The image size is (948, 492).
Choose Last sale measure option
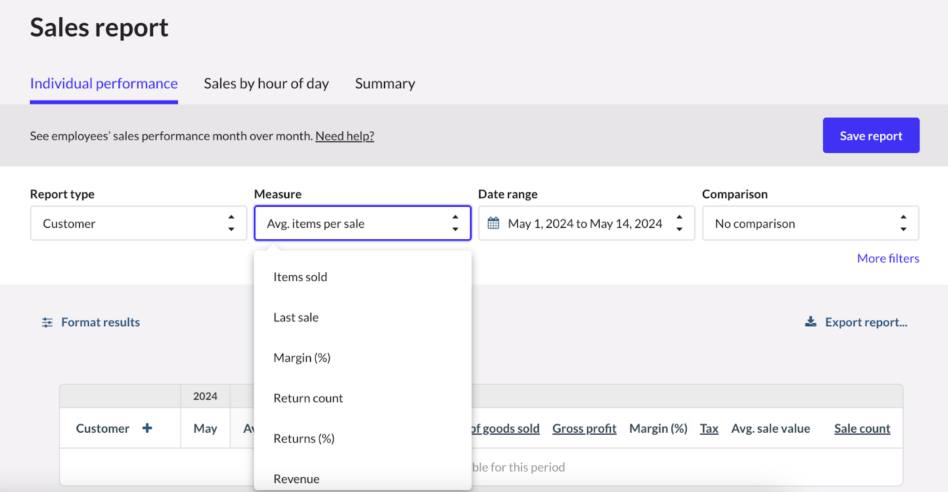pos(296,317)
